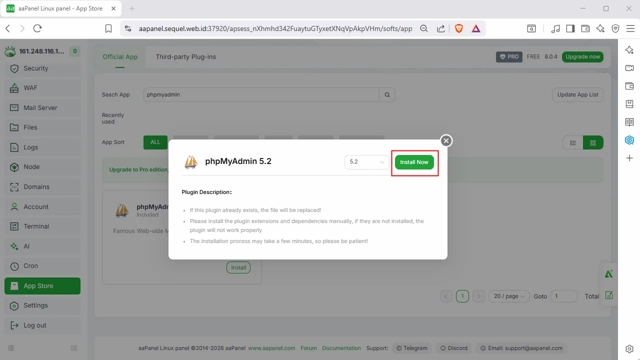The width and height of the screenshot is (640, 360).
Task: Open Brave VPN icon
Action: pos(615,28)
